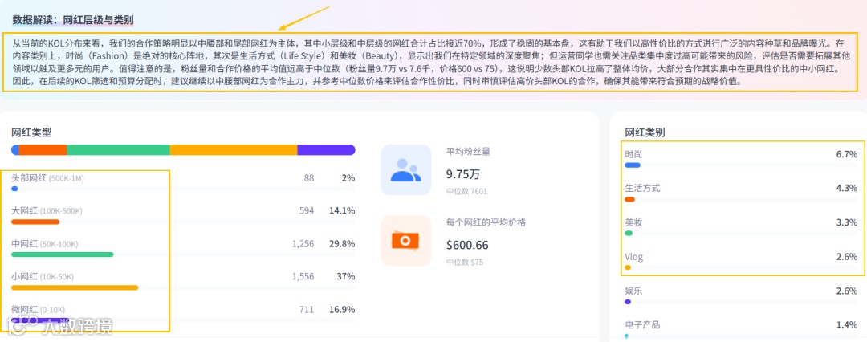Click the 6.7% value for 时尚
The image size is (867, 342).
tap(847, 154)
